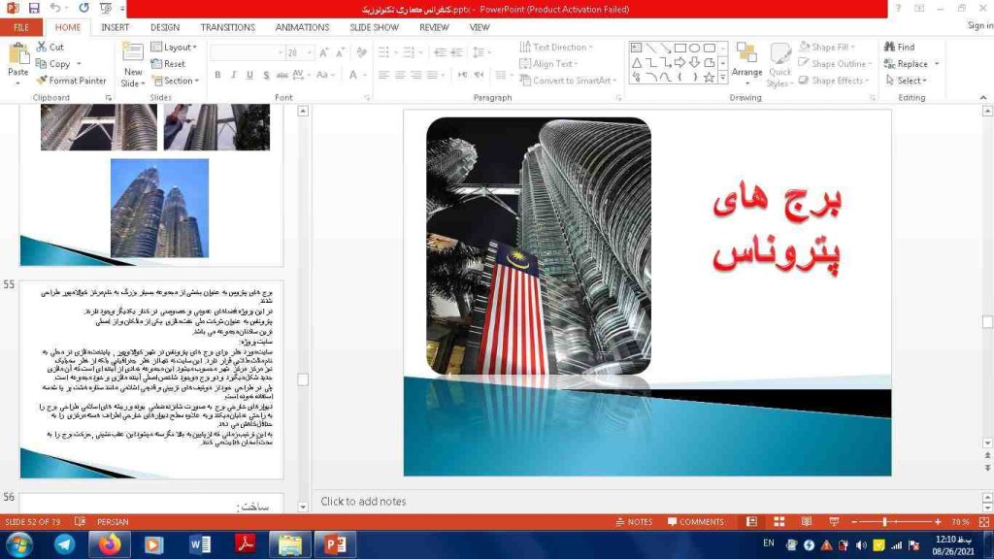Open Shape Effects menu

pyautogui.click(x=835, y=81)
